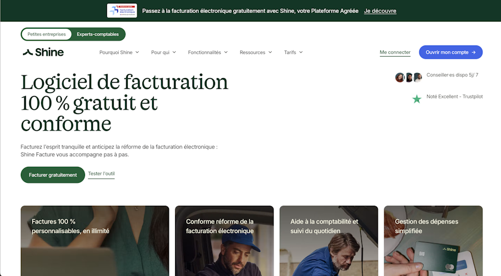Open the Aide à la comptabilité card
501x276 pixels.
click(329, 241)
